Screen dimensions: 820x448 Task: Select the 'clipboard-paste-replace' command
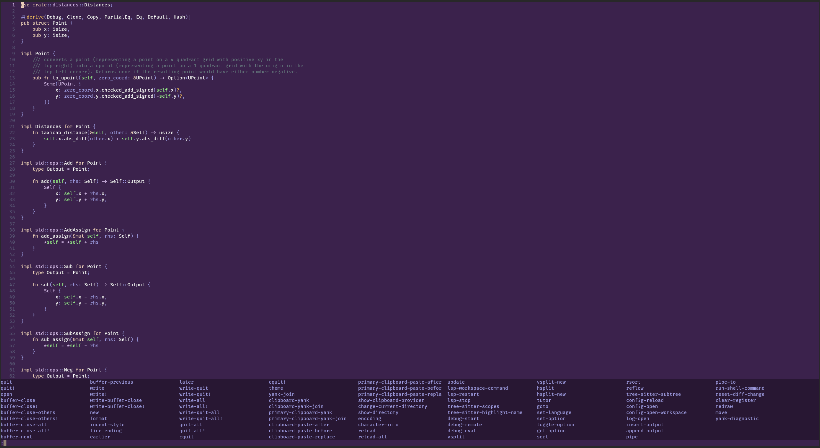pyautogui.click(x=302, y=437)
